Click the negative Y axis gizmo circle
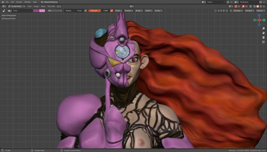Screen dimensions: 267x152 [x=254, y=20]
